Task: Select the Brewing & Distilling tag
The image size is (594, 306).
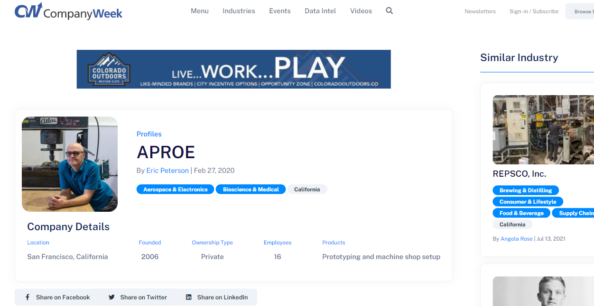Action: pyautogui.click(x=526, y=190)
